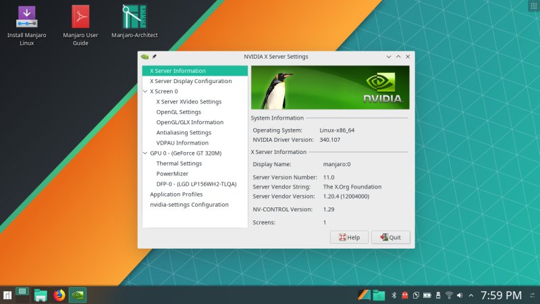Expand hidden system tray icons arrow
The image size is (540, 304).
(x=471, y=295)
